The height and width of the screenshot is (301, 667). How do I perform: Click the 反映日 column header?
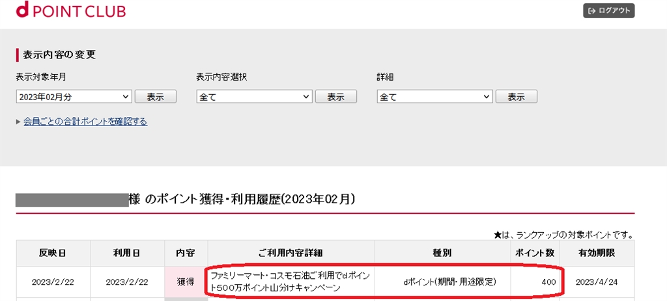pos(53,254)
